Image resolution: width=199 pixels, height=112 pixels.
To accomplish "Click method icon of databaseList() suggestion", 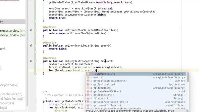I will point(88,95).
